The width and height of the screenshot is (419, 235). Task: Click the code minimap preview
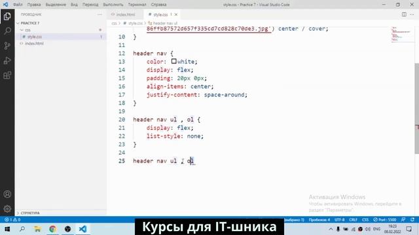(x=402, y=35)
